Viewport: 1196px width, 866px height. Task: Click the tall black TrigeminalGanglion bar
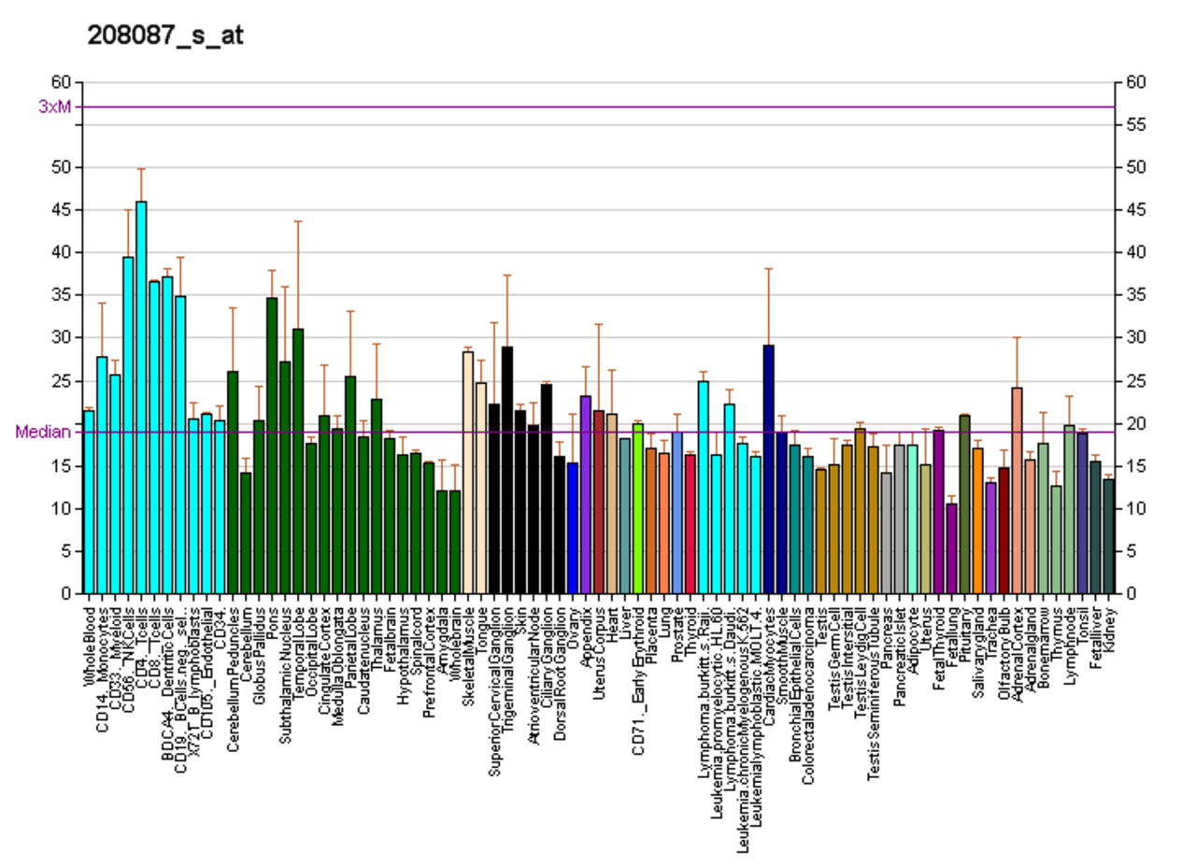tap(507, 470)
